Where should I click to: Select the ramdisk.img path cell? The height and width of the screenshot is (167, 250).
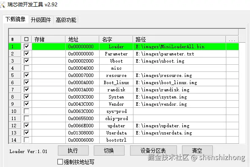pos(180,90)
